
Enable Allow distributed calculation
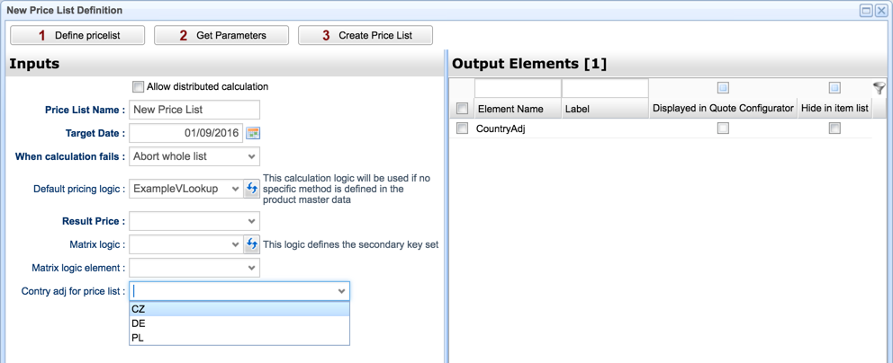click(x=138, y=87)
